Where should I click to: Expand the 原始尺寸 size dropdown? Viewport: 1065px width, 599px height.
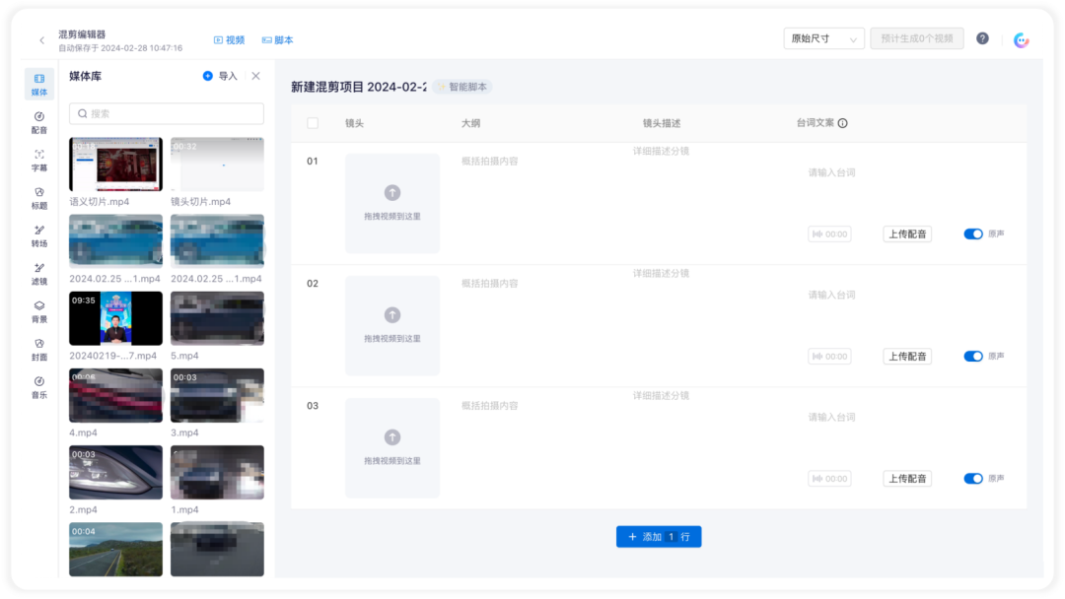click(x=823, y=38)
